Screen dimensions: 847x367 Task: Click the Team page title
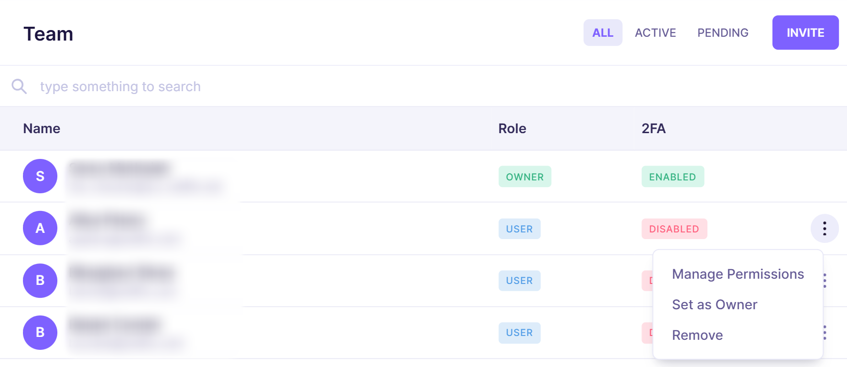(x=48, y=34)
